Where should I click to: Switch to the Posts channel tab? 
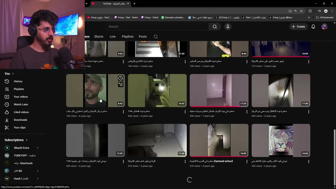coord(143,36)
